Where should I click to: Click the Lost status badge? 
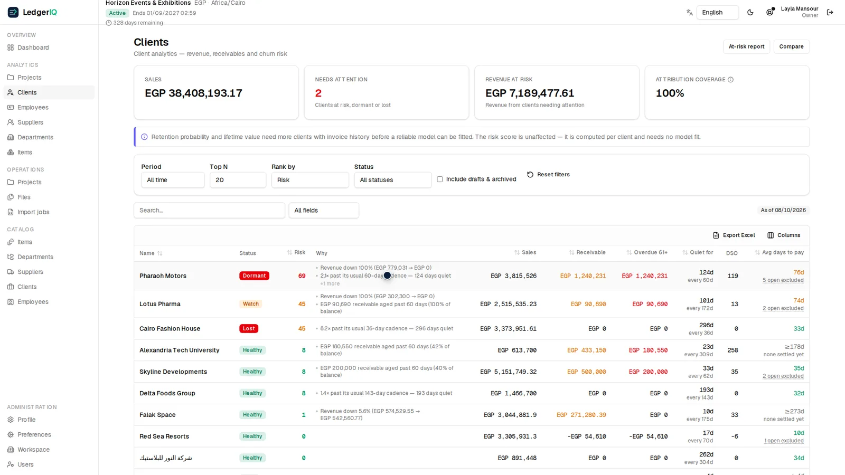coord(248,329)
